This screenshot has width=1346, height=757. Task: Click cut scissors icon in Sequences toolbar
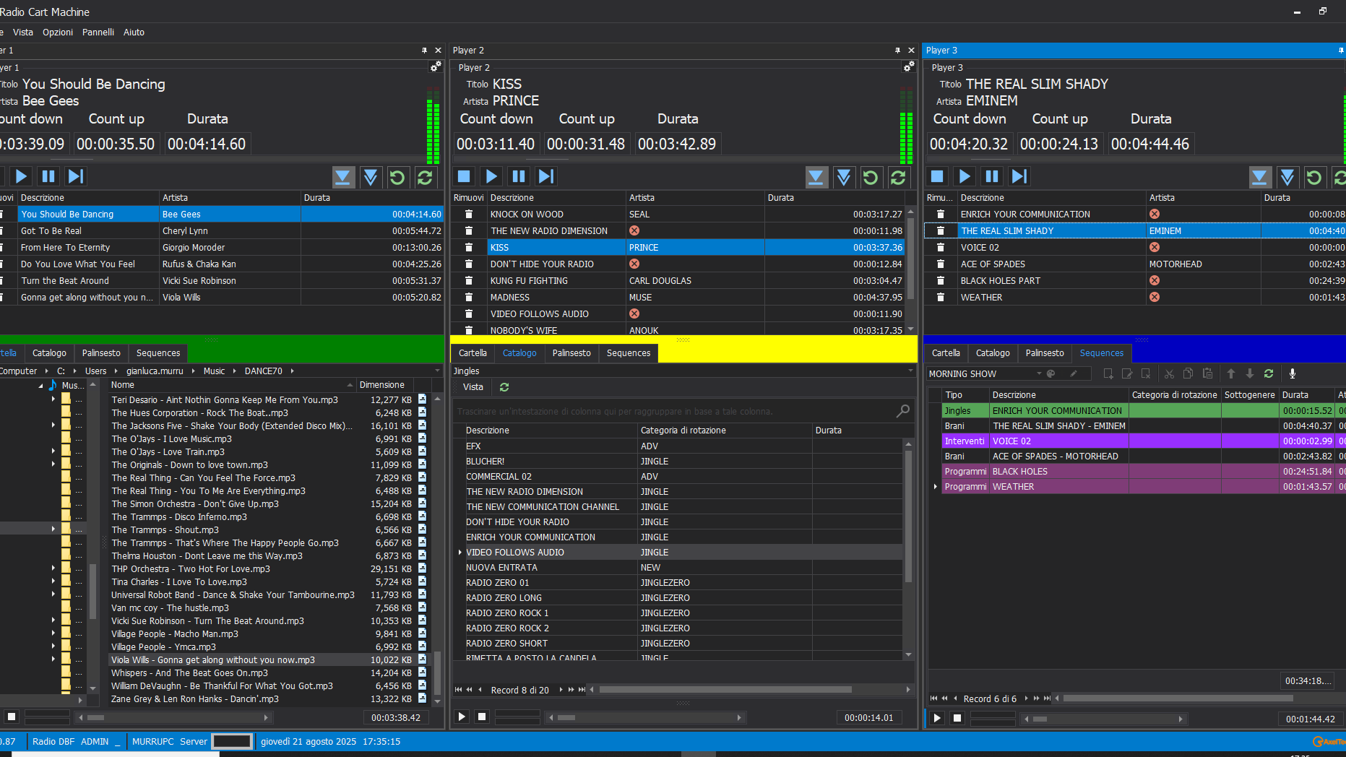point(1169,373)
